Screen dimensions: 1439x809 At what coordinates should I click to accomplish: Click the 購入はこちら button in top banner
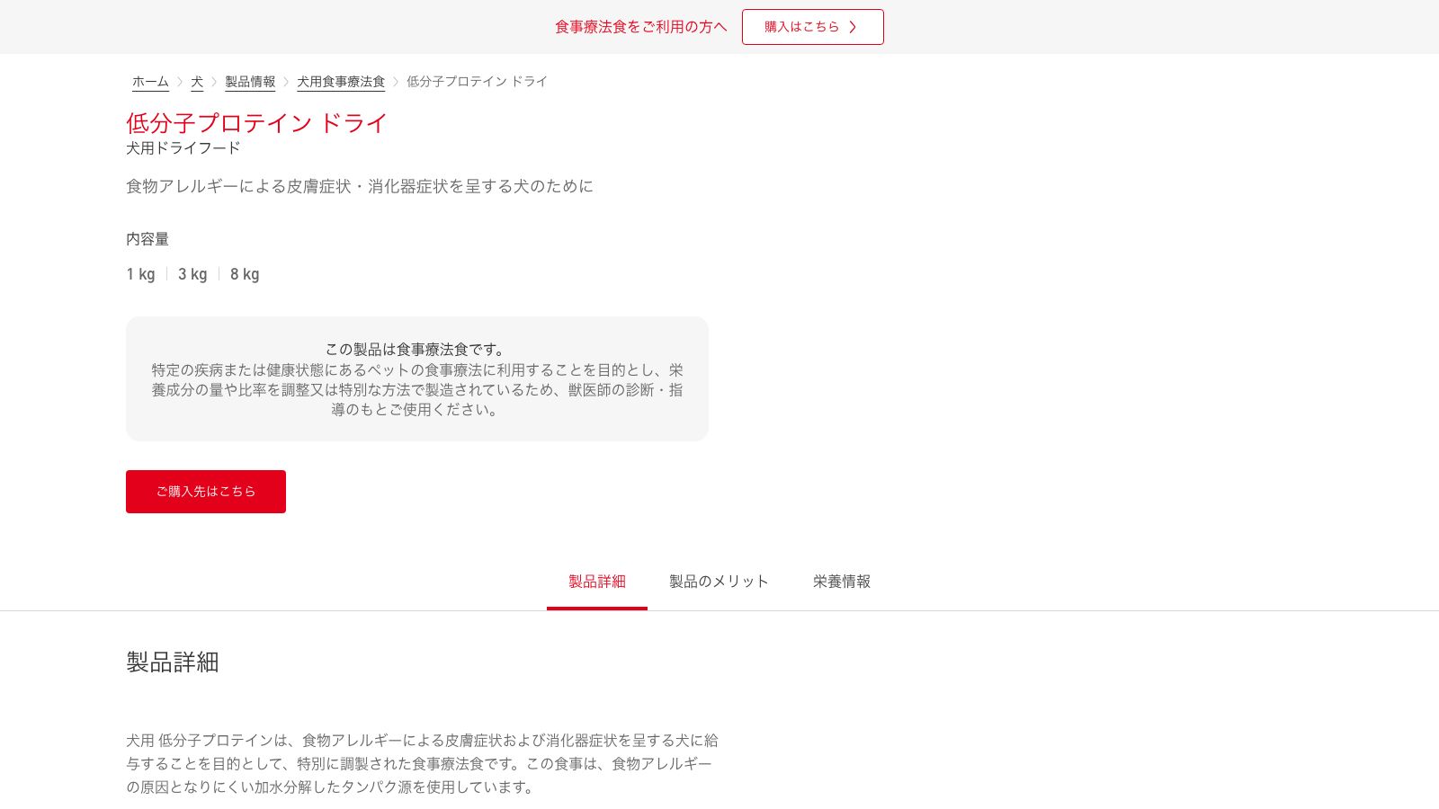pos(812,27)
